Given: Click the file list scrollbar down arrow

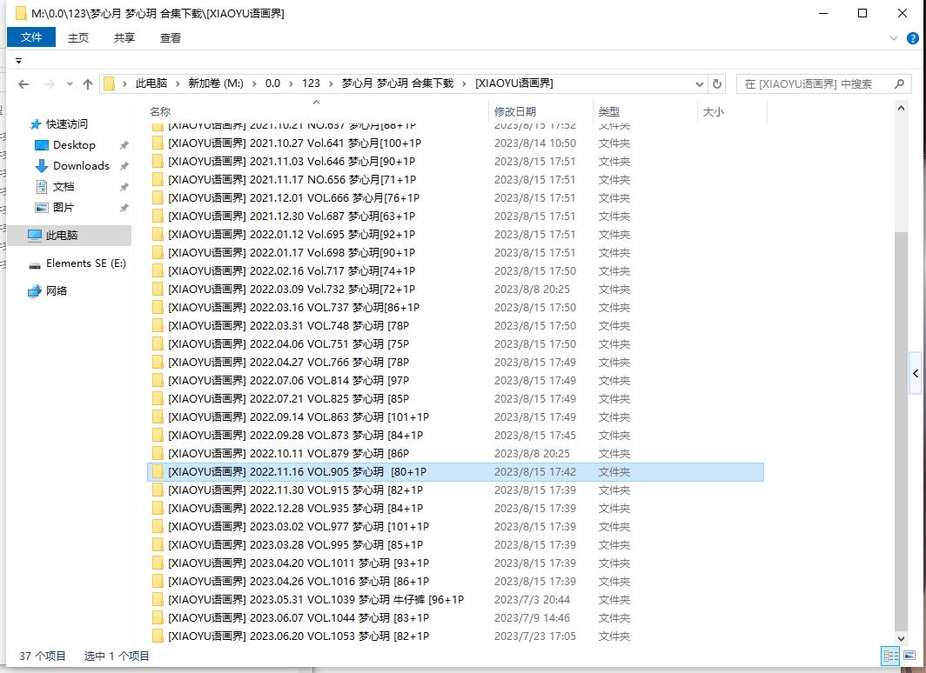Looking at the screenshot, I should coord(901,637).
